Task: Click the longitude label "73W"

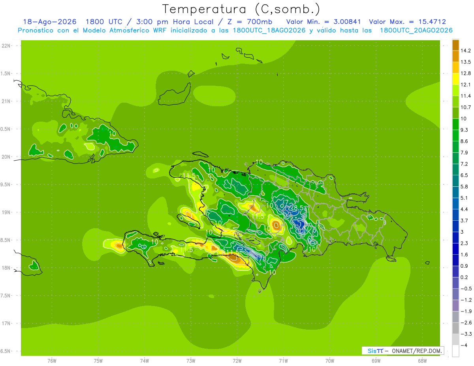Action: [191, 361]
